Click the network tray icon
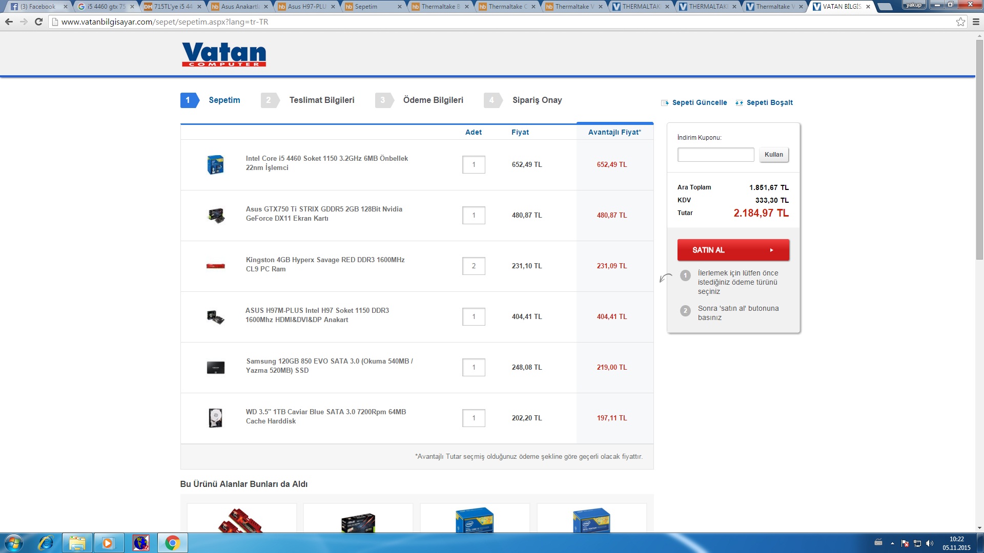The height and width of the screenshot is (553, 984). coord(917,543)
